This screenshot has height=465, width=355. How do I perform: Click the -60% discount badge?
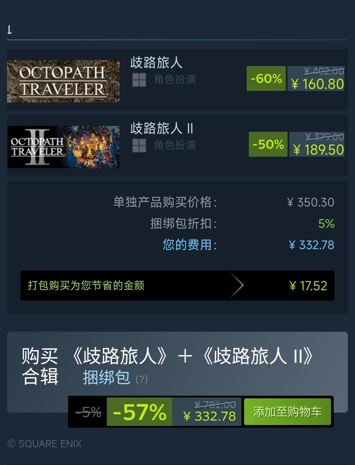point(266,78)
